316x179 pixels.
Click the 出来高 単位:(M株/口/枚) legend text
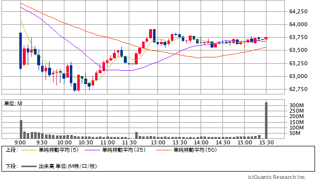point(68,166)
